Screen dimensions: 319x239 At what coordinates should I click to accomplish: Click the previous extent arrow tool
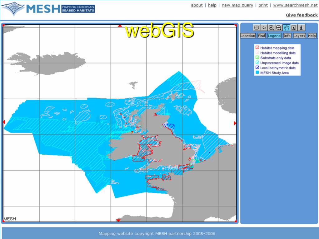(x=264, y=27)
